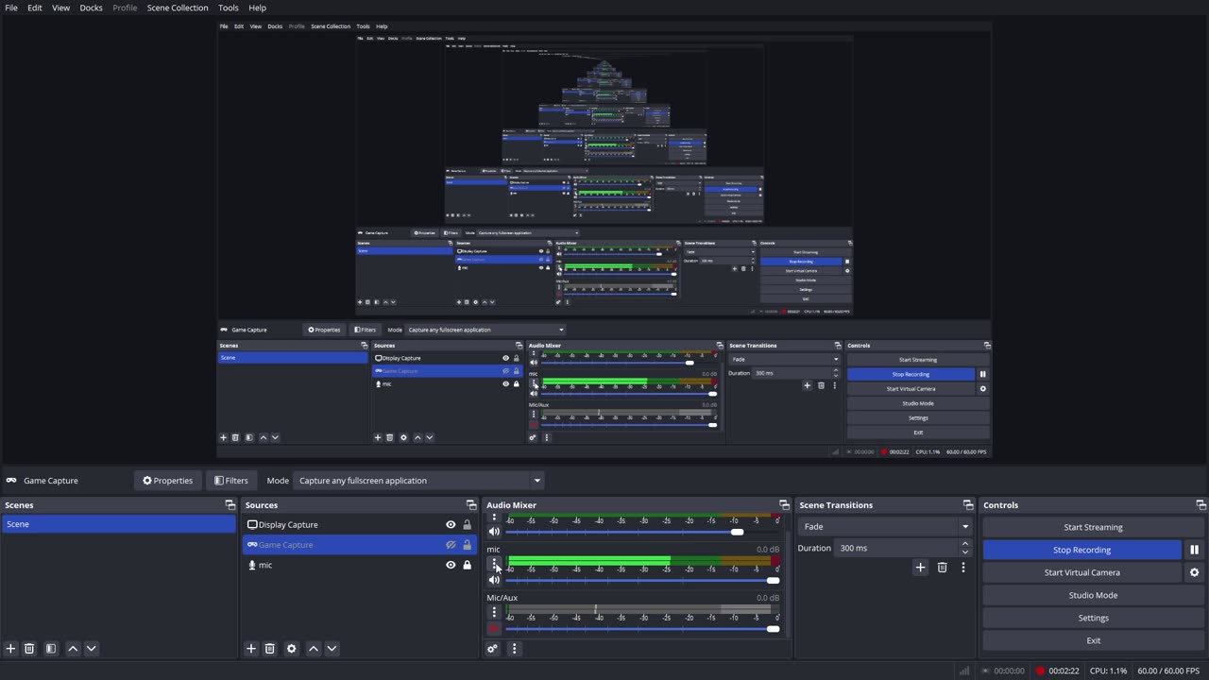Float the Sources dock via its header icon
This screenshot has height=680, width=1209.
pos(471,505)
